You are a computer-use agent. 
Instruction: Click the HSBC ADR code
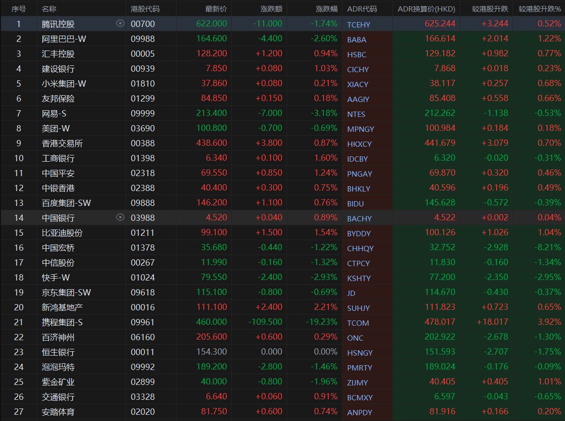(356, 55)
